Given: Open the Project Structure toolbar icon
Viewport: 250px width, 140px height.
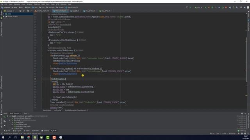Looking at the screenshot, I should click(x=245, y=7).
